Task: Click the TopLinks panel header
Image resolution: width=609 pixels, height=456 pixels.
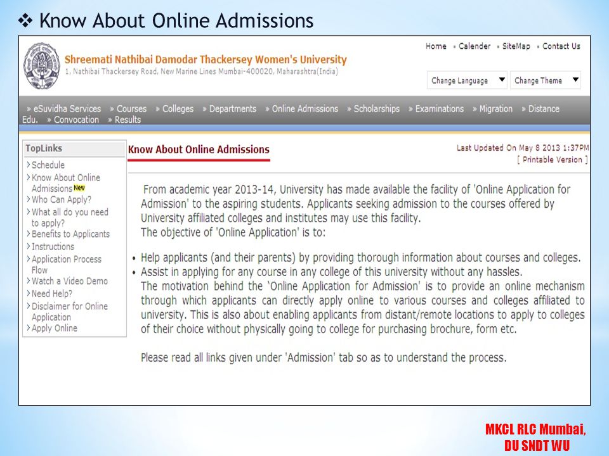Action: point(74,148)
